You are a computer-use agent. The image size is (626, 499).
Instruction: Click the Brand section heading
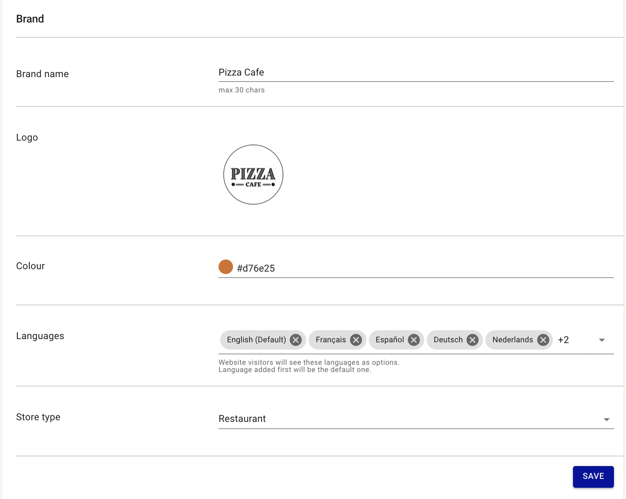pos(30,19)
